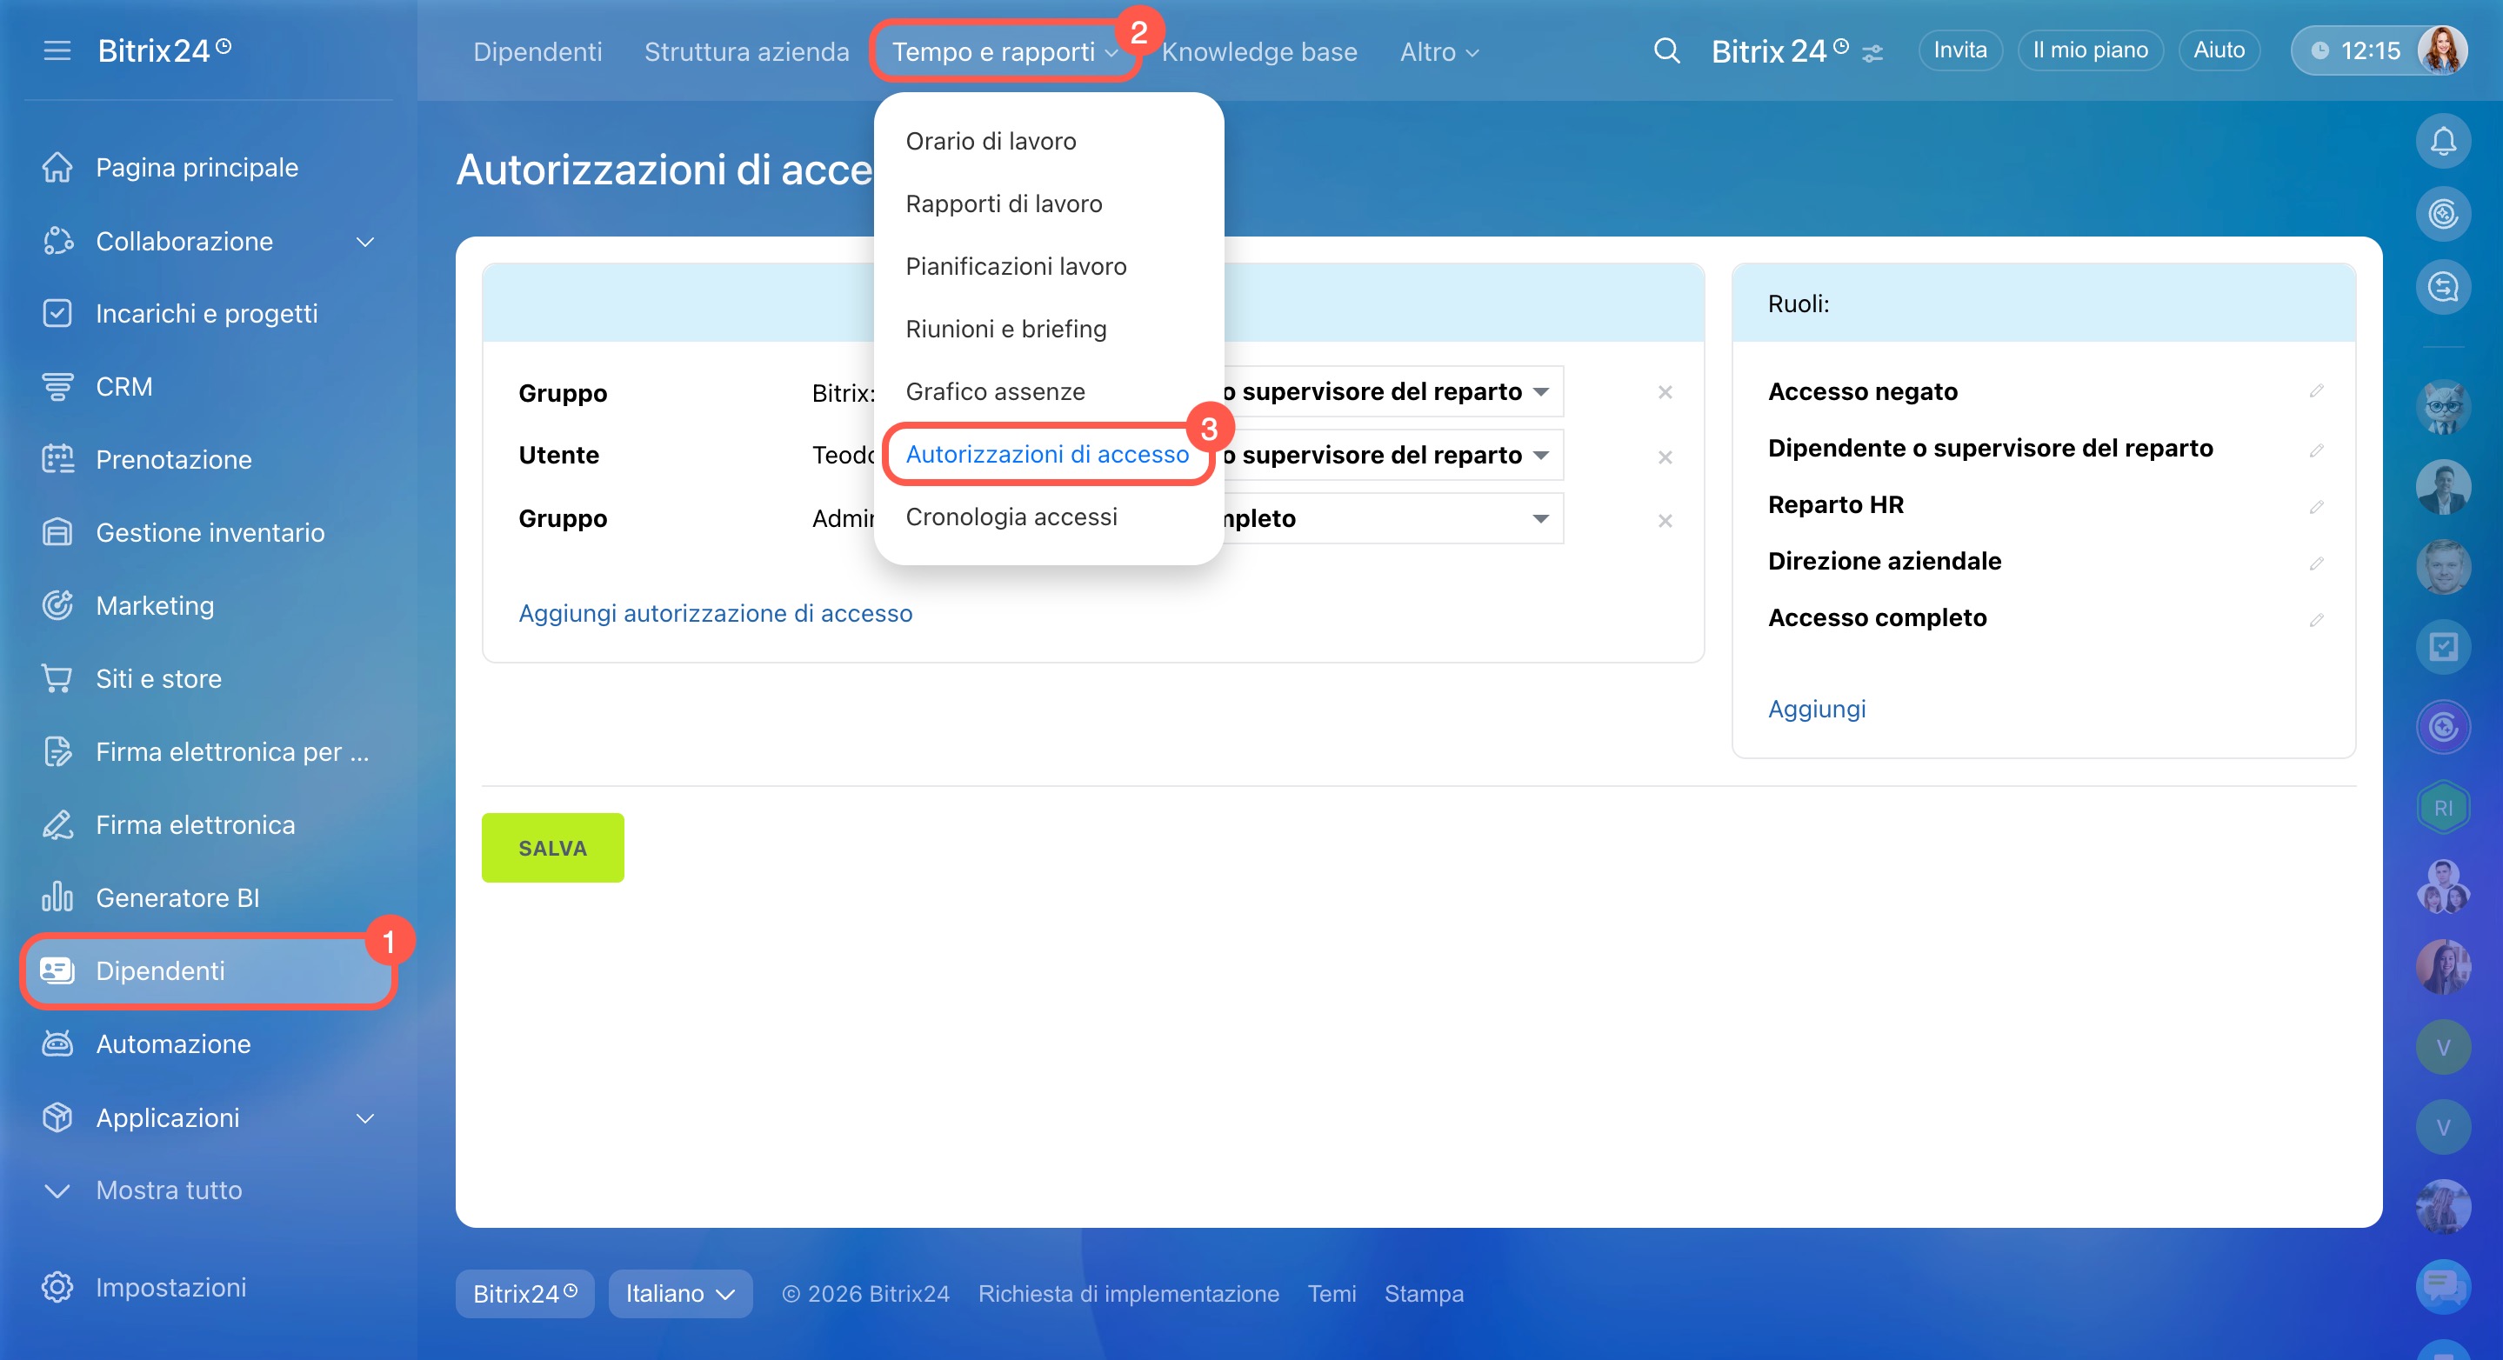Choose Grafico assenze in the open menu
Screen dimensions: 2503x1360
(995, 391)
